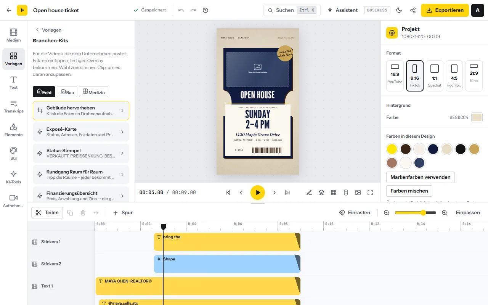Toggle the grid overlay icon

tap(334, 193)
